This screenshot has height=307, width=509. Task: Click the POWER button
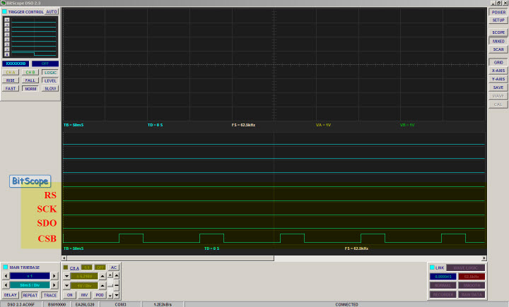(x=498, y=12)
